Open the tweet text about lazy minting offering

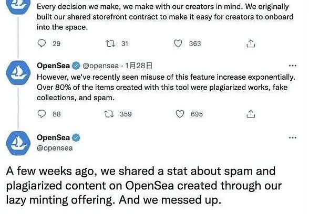pyautogui.click(x=144, y=186)
